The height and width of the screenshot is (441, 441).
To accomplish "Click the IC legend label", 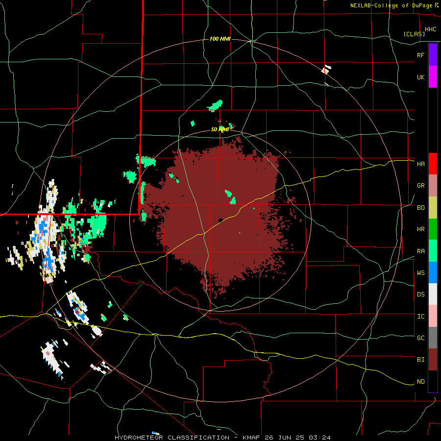I will (x=421, y=317).
